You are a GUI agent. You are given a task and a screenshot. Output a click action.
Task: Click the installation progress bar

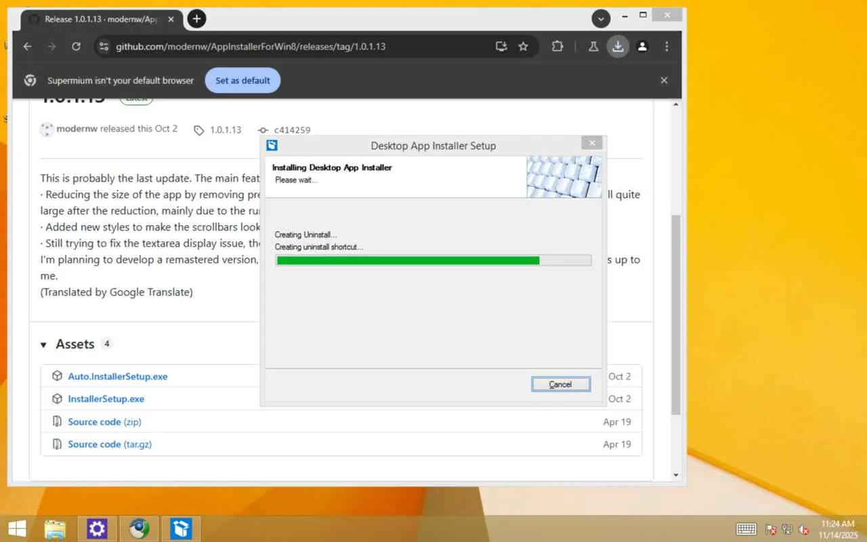(433, 260)
